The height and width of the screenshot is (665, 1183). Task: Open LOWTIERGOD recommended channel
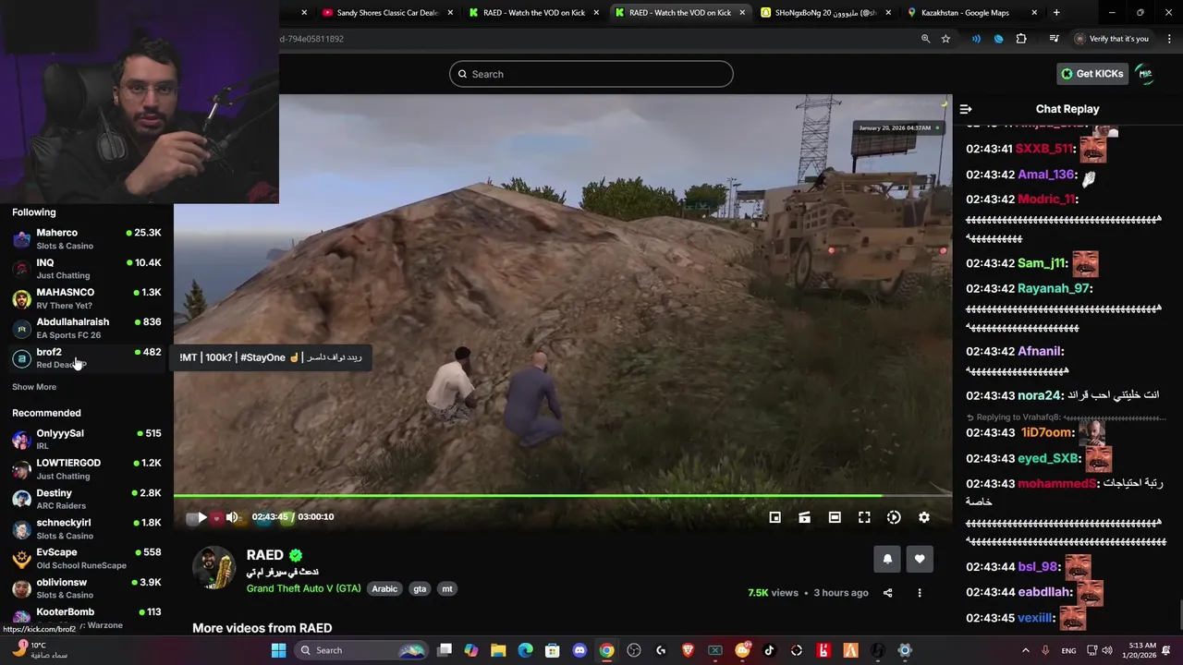[x=87, y=469]
